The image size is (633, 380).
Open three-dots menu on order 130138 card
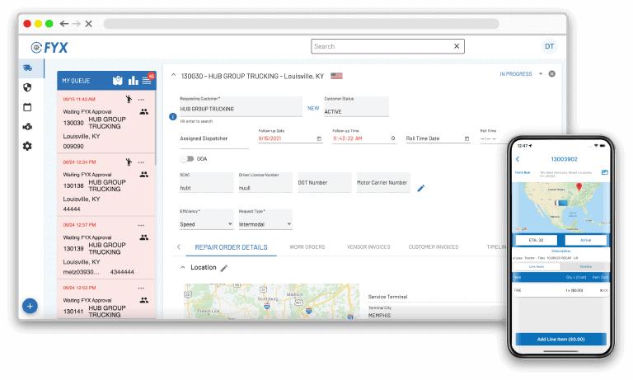click(x=141, y=162)
